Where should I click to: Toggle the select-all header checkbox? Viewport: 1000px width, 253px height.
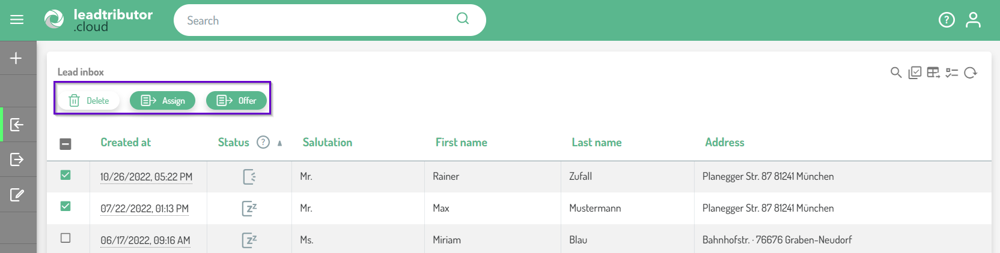[x=66, y=144]
